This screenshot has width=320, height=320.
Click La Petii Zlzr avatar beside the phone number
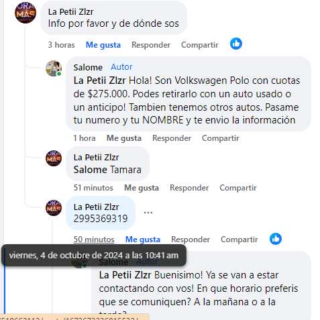click(54, 208)
